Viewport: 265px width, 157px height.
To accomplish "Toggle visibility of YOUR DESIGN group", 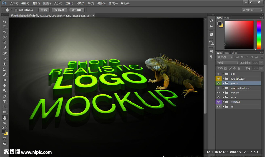I will [x=219, y=79].
